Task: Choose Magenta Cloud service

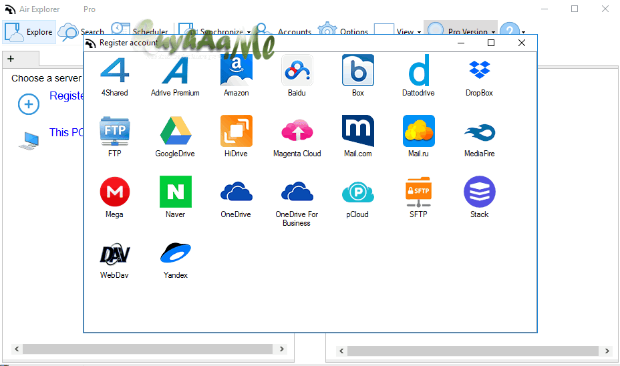Action: click(297, 131)
